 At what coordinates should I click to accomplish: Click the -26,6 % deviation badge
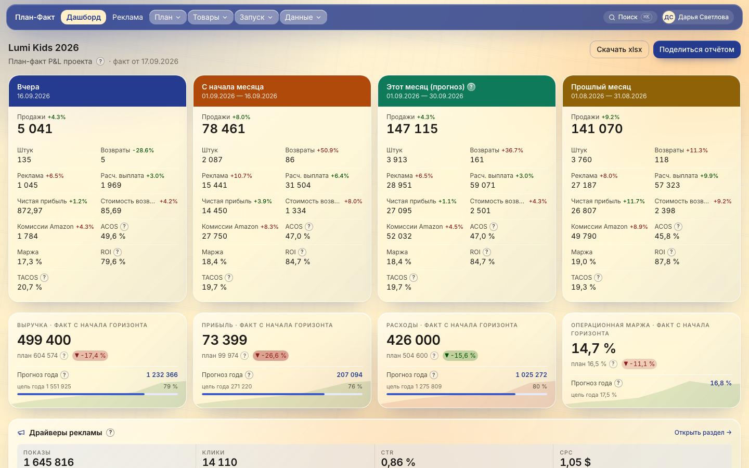(270, 356)
